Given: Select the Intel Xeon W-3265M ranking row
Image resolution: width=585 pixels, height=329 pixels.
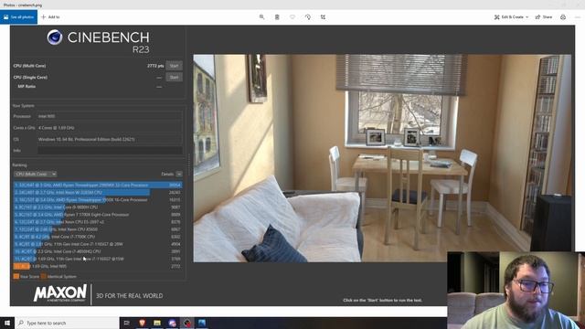Looking at the screenshot, I should [x=98, y=193].
